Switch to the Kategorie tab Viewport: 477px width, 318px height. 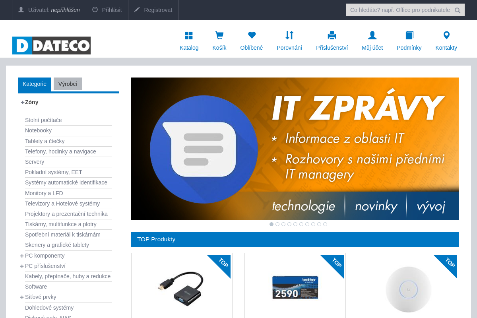(35, 84)
